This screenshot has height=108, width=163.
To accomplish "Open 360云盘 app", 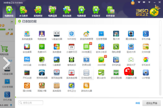I will click(x=27, y=61).
